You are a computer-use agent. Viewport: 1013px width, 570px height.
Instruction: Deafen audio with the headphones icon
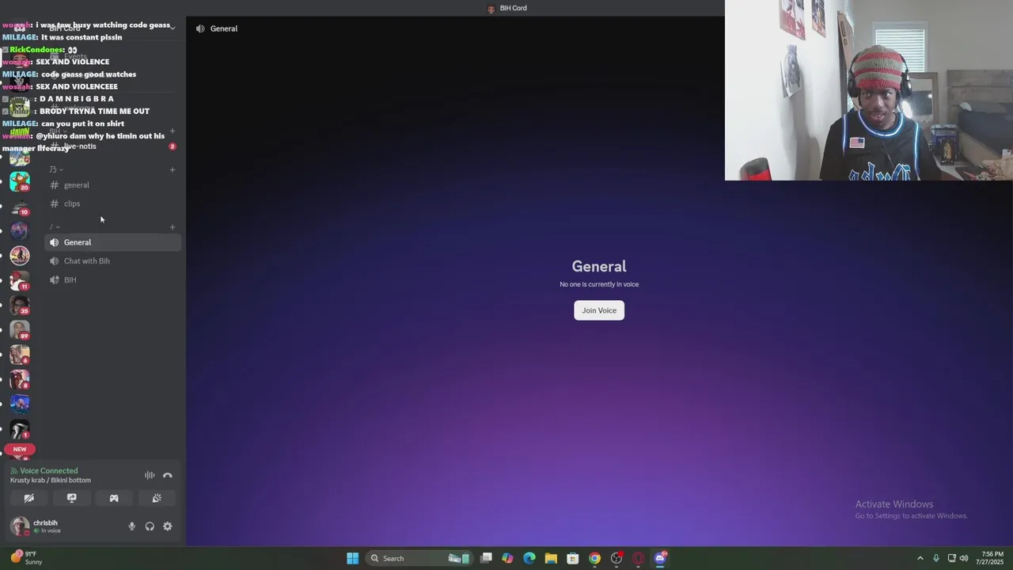click(150, 526)
